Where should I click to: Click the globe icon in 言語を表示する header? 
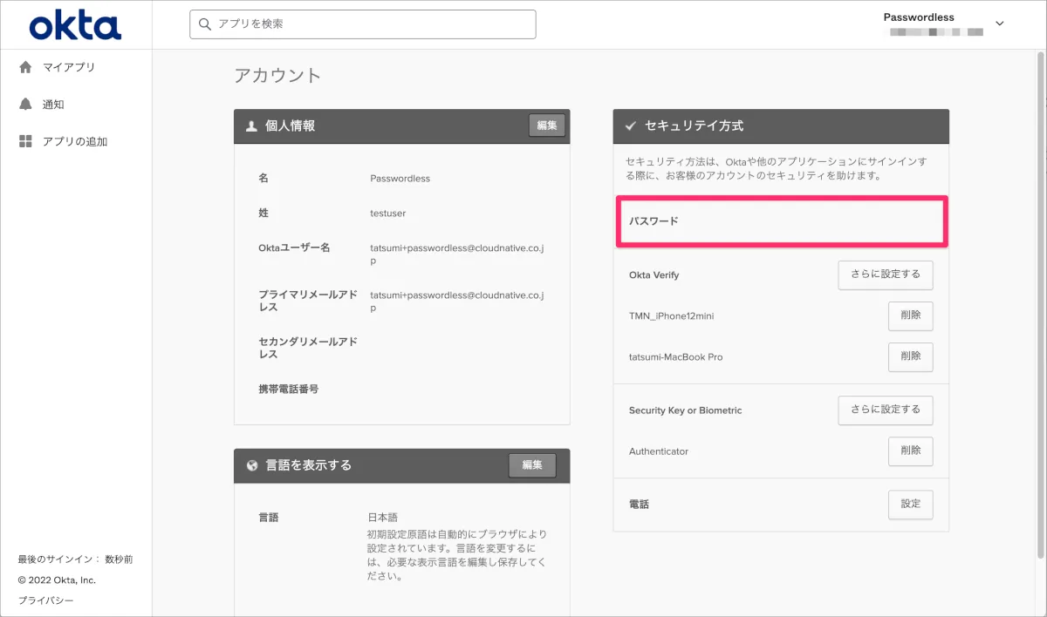252,465
